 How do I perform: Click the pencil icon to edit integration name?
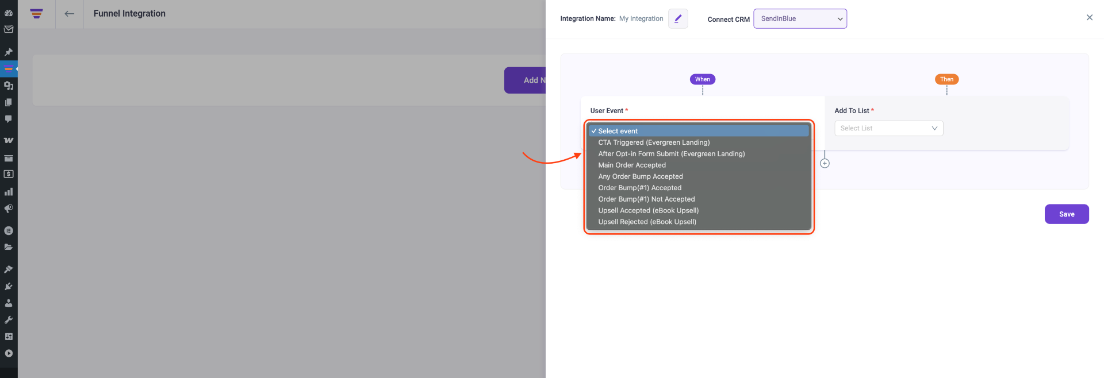[x=678, y=18]
